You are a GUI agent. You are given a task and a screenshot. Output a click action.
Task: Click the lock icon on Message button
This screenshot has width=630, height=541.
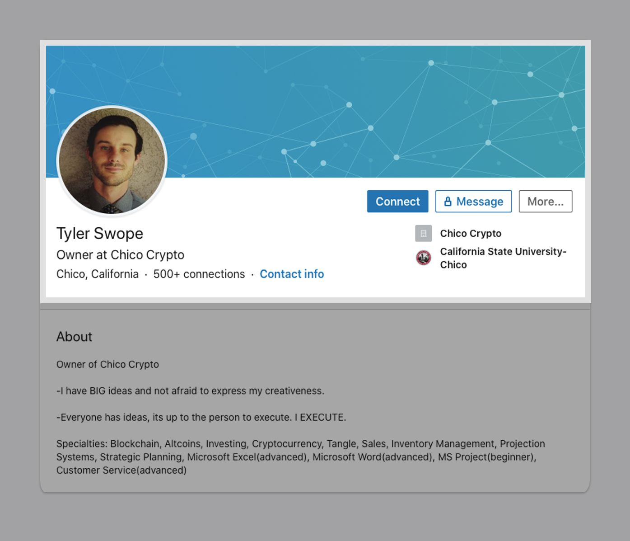click(448, 201)
